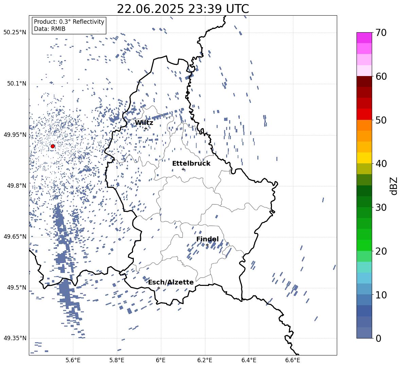The height and width of the screenshot is (367, 402).
Task: Click the 6.4°E longitude label
Action: (249, 360)
